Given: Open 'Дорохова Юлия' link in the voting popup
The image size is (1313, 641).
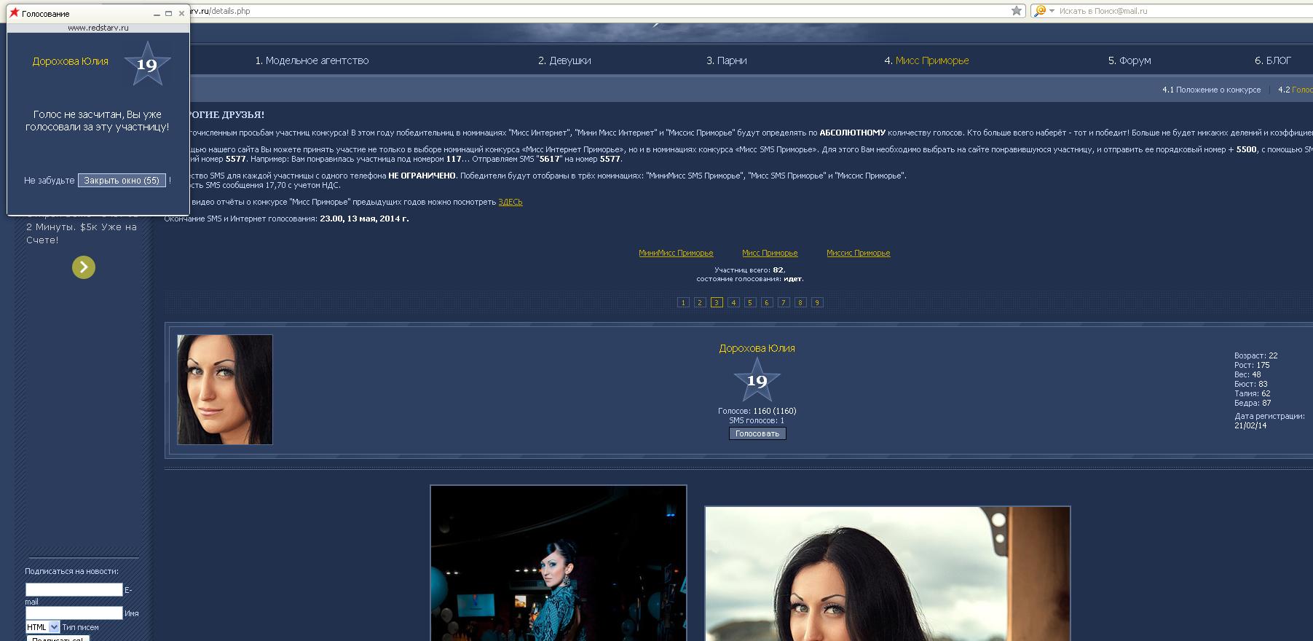Looking at the screenshot, I should tap(71, 61).
